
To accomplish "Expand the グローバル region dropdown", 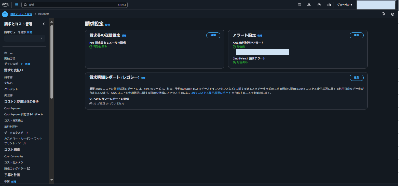I will [x=345, y=5].
